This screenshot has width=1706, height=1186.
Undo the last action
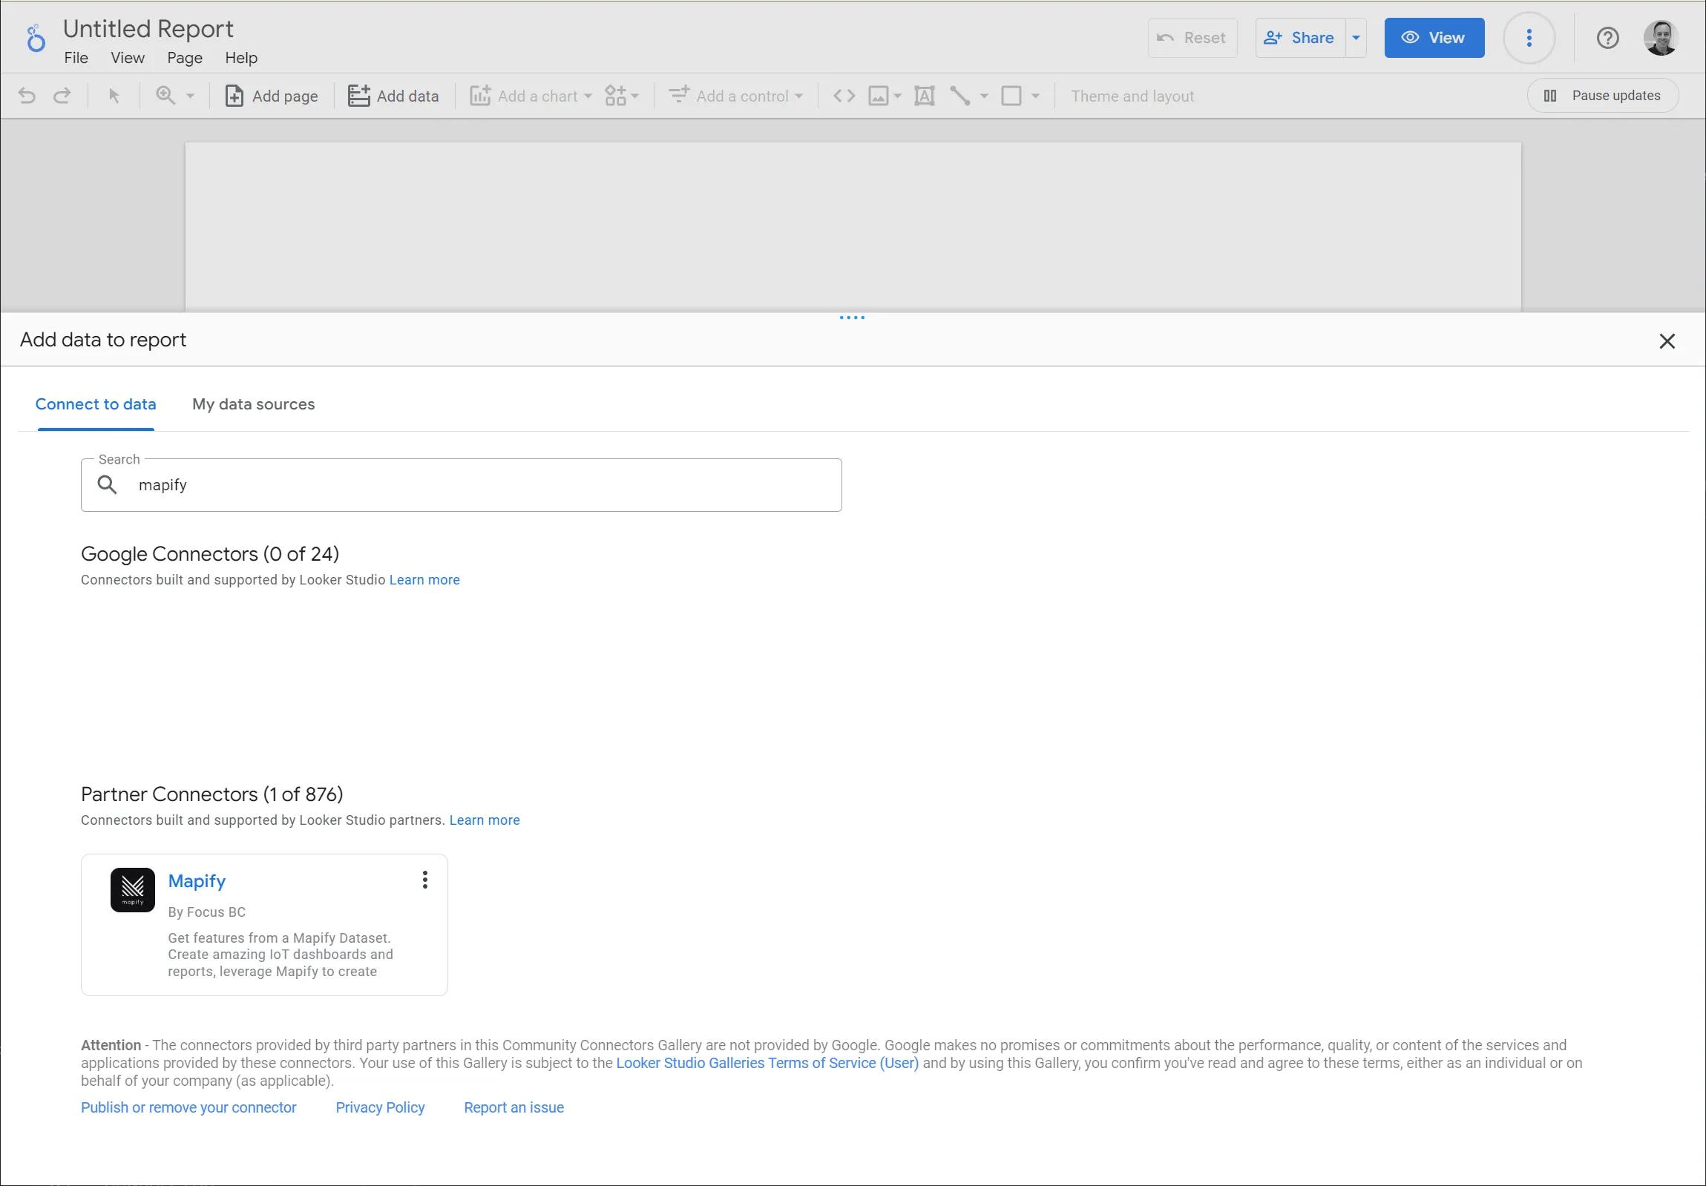(27, 96)
